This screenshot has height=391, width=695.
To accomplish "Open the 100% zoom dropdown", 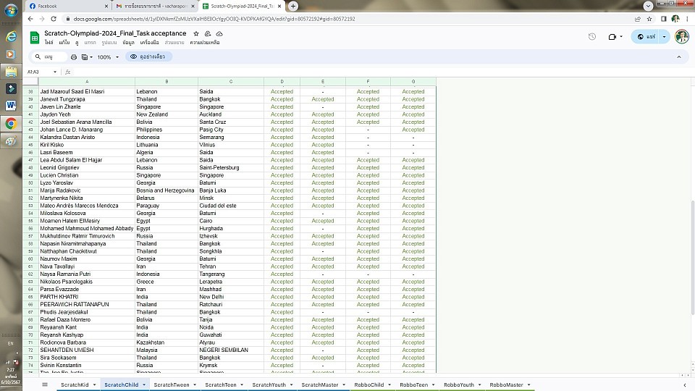I will [107, 56].
